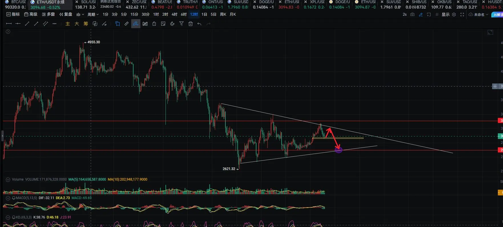Image resolution: width=503 pixels, height=227 pixels.
Task: Select the parallel channel drawing tool
Action: pyautogui.click(x=45, y=24)
